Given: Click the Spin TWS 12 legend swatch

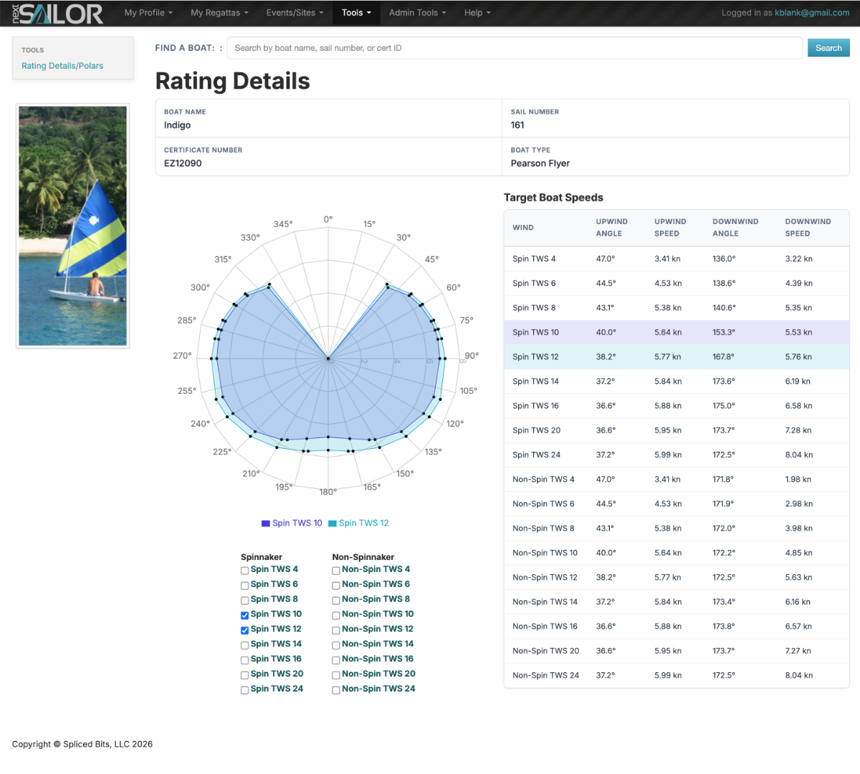Looking at the screenshot, I should tap(333, 523).
